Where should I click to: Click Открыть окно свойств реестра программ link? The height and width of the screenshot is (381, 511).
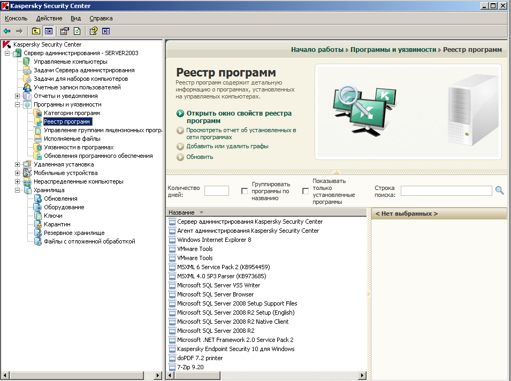[x=239, y=117]
